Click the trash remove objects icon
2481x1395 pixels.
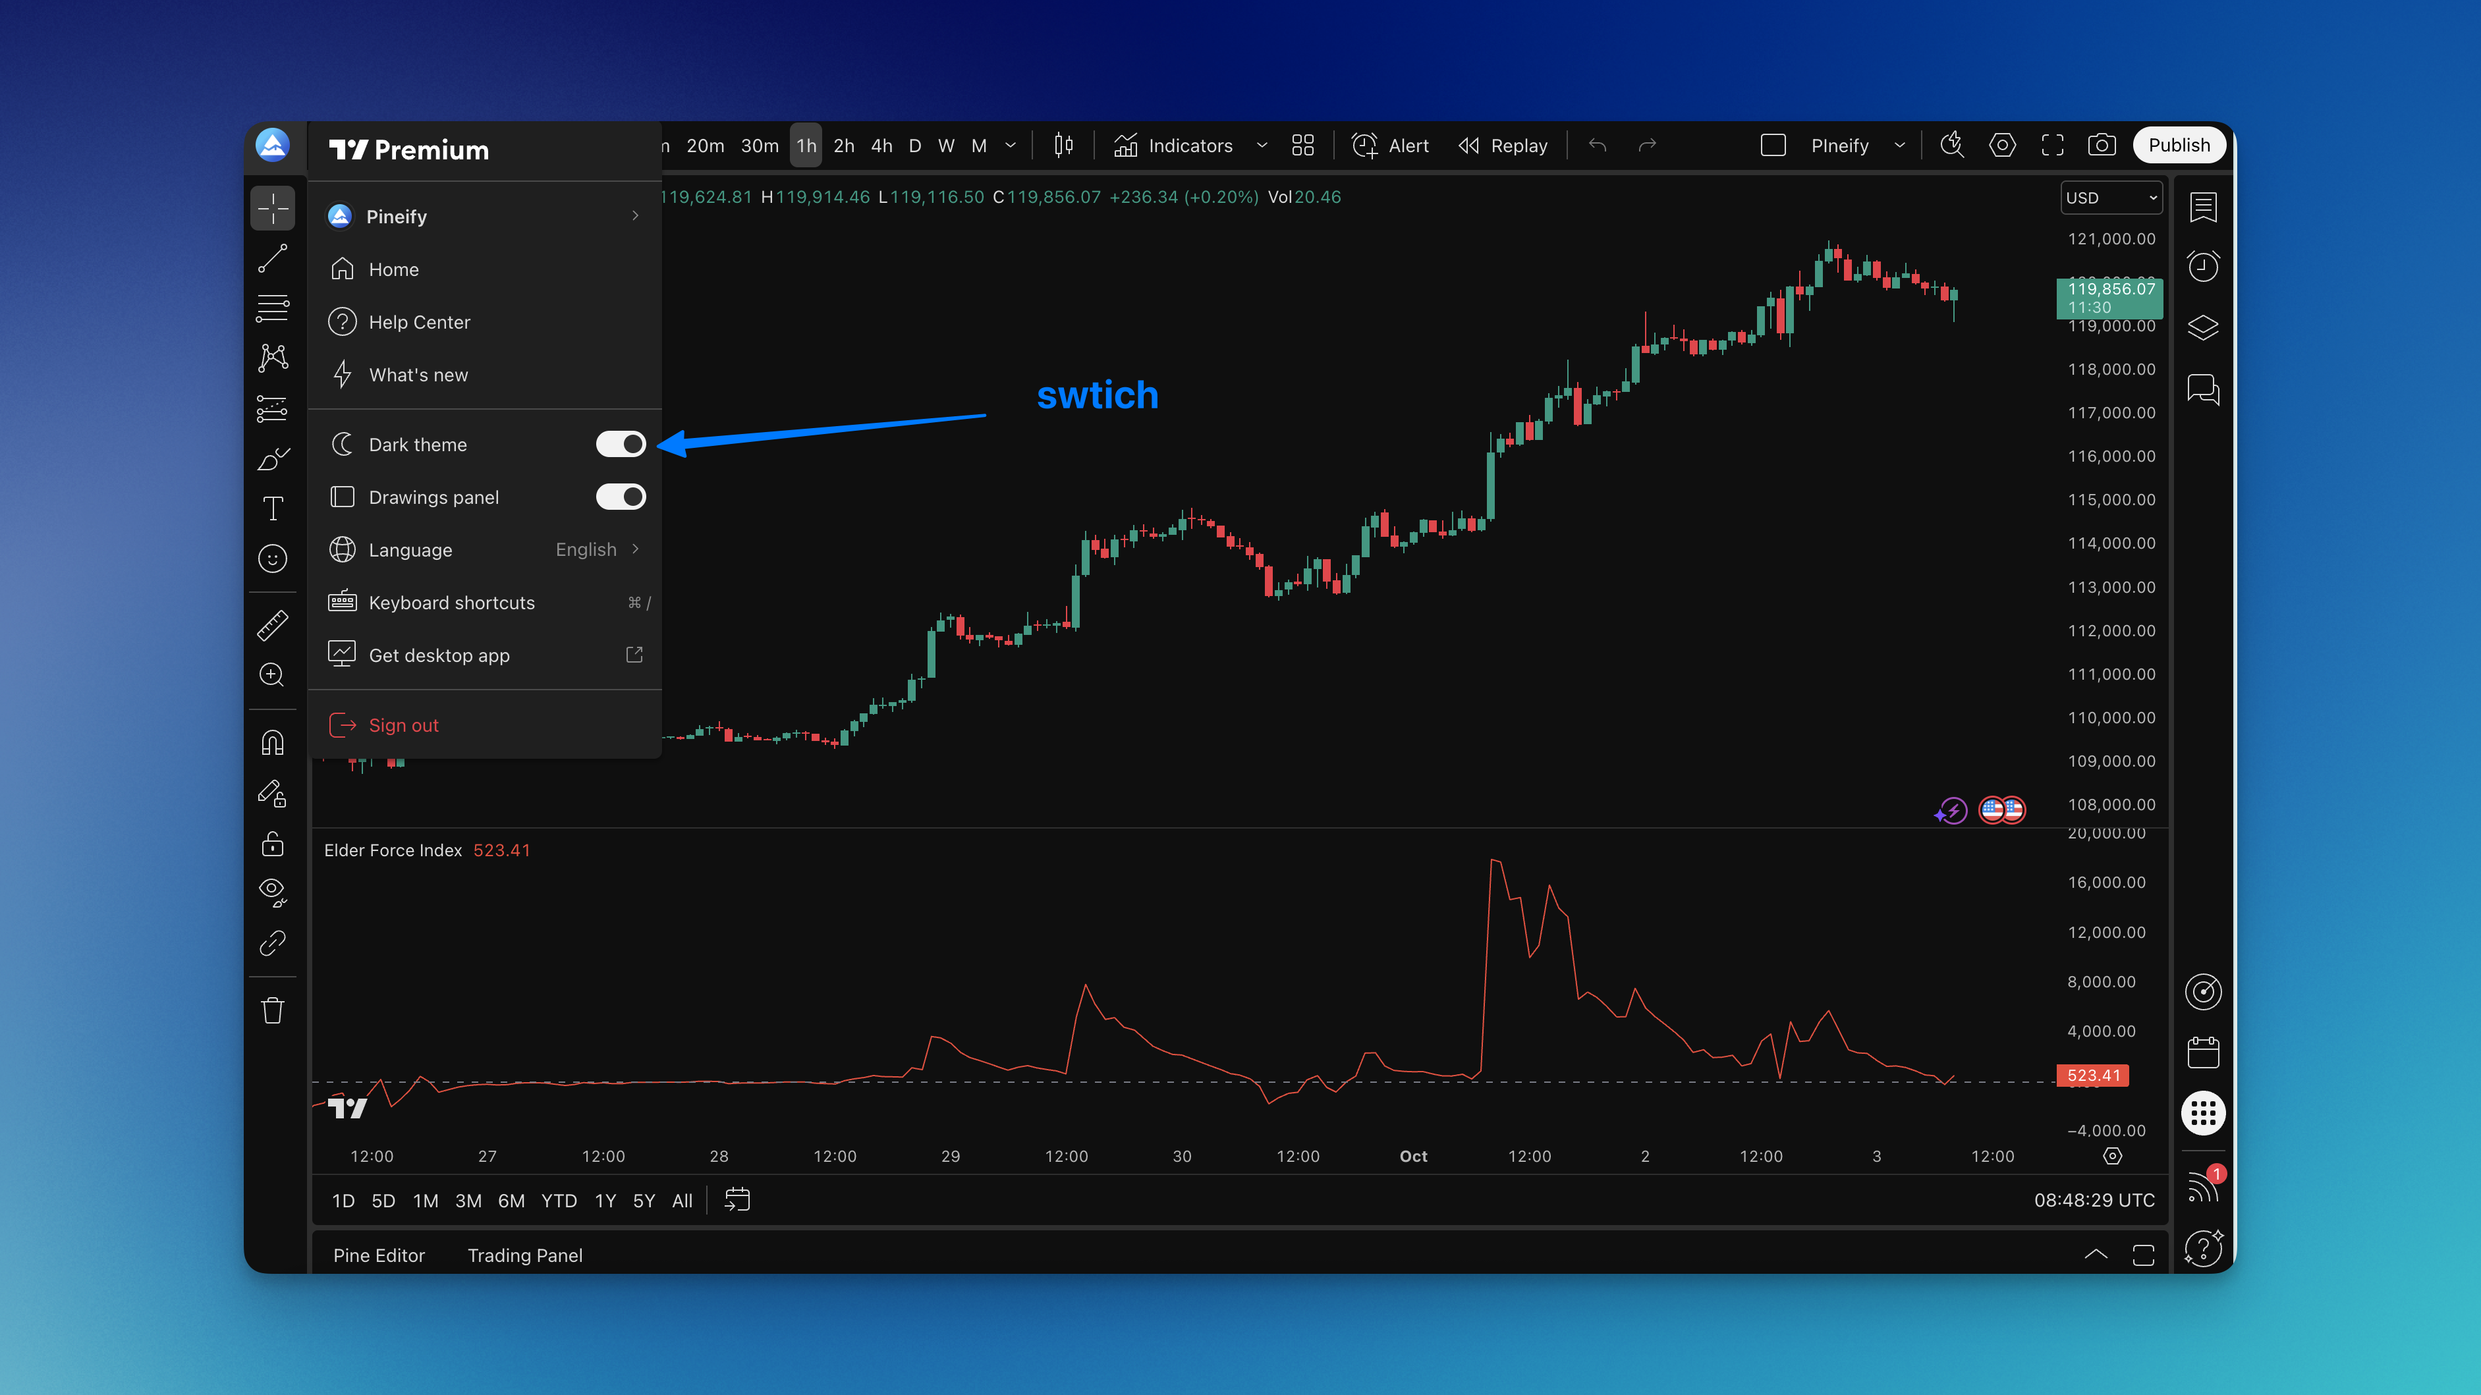tap(273, 1010)
